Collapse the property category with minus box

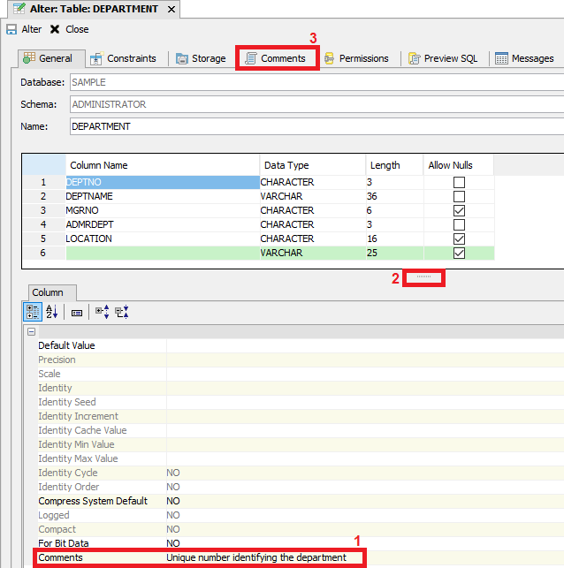(32, 332)
